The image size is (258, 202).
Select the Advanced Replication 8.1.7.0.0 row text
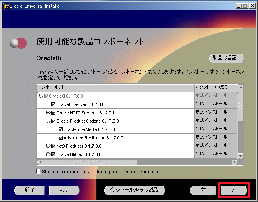93,138
